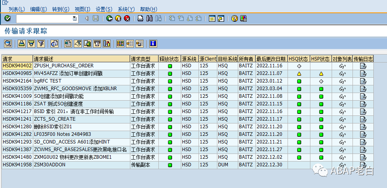Viewport: 387px width, 188px height.
Task: Select the HSQ状态 column header
Action: [x=299, y=59]
